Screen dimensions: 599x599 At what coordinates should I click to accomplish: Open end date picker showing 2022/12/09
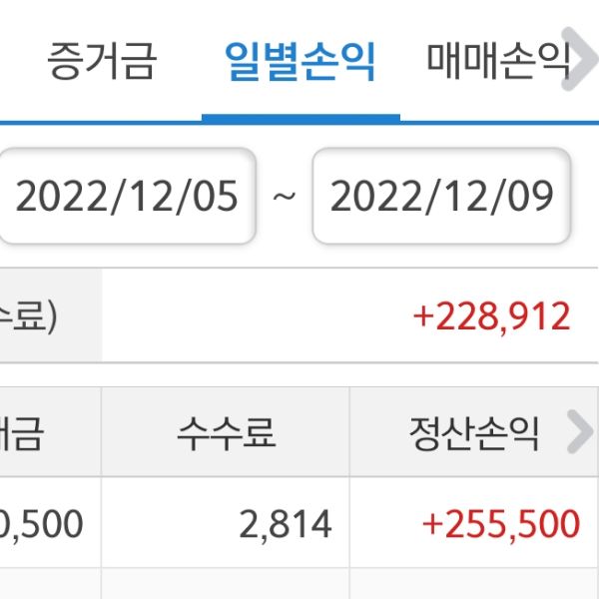[441, 197]
